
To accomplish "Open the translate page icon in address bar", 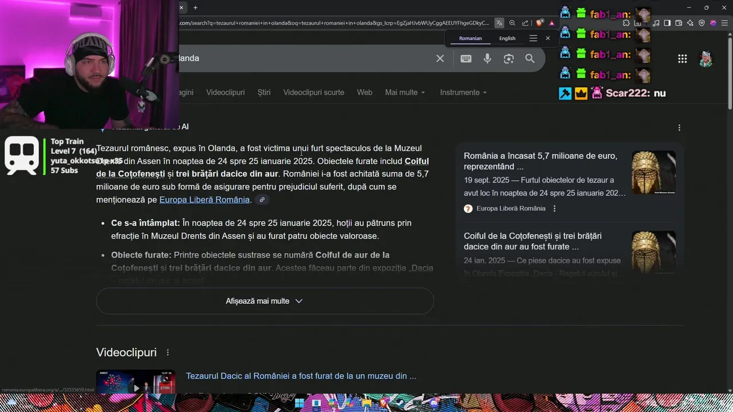I will 499,23.
